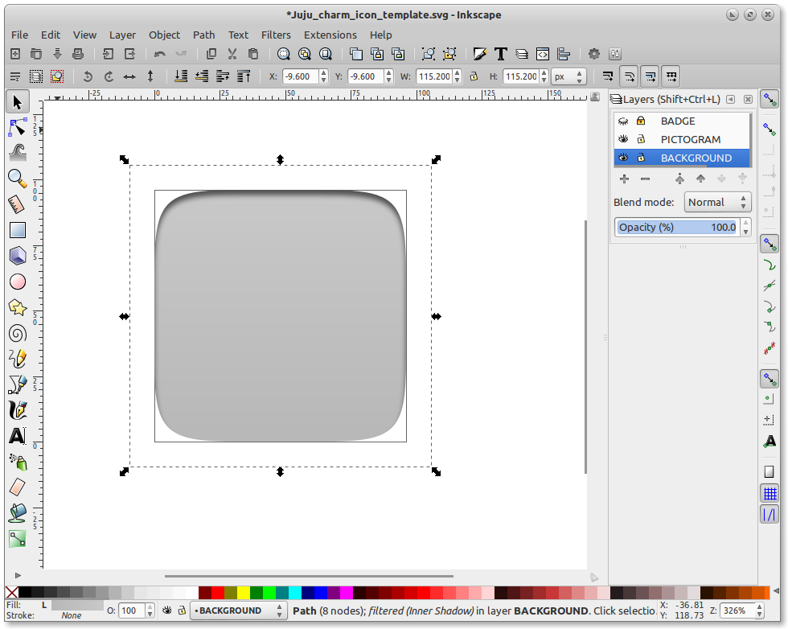Toggle lock on BACKGROUND layer
This screenshot has height=629, width=788.
click(x=641, y=158)
